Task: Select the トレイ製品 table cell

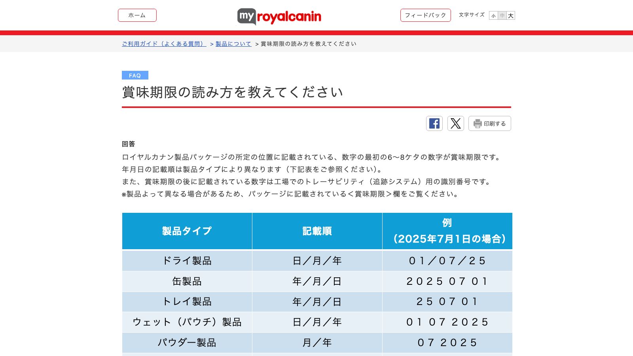Action: pyautogui.click(x=187, y=302)
